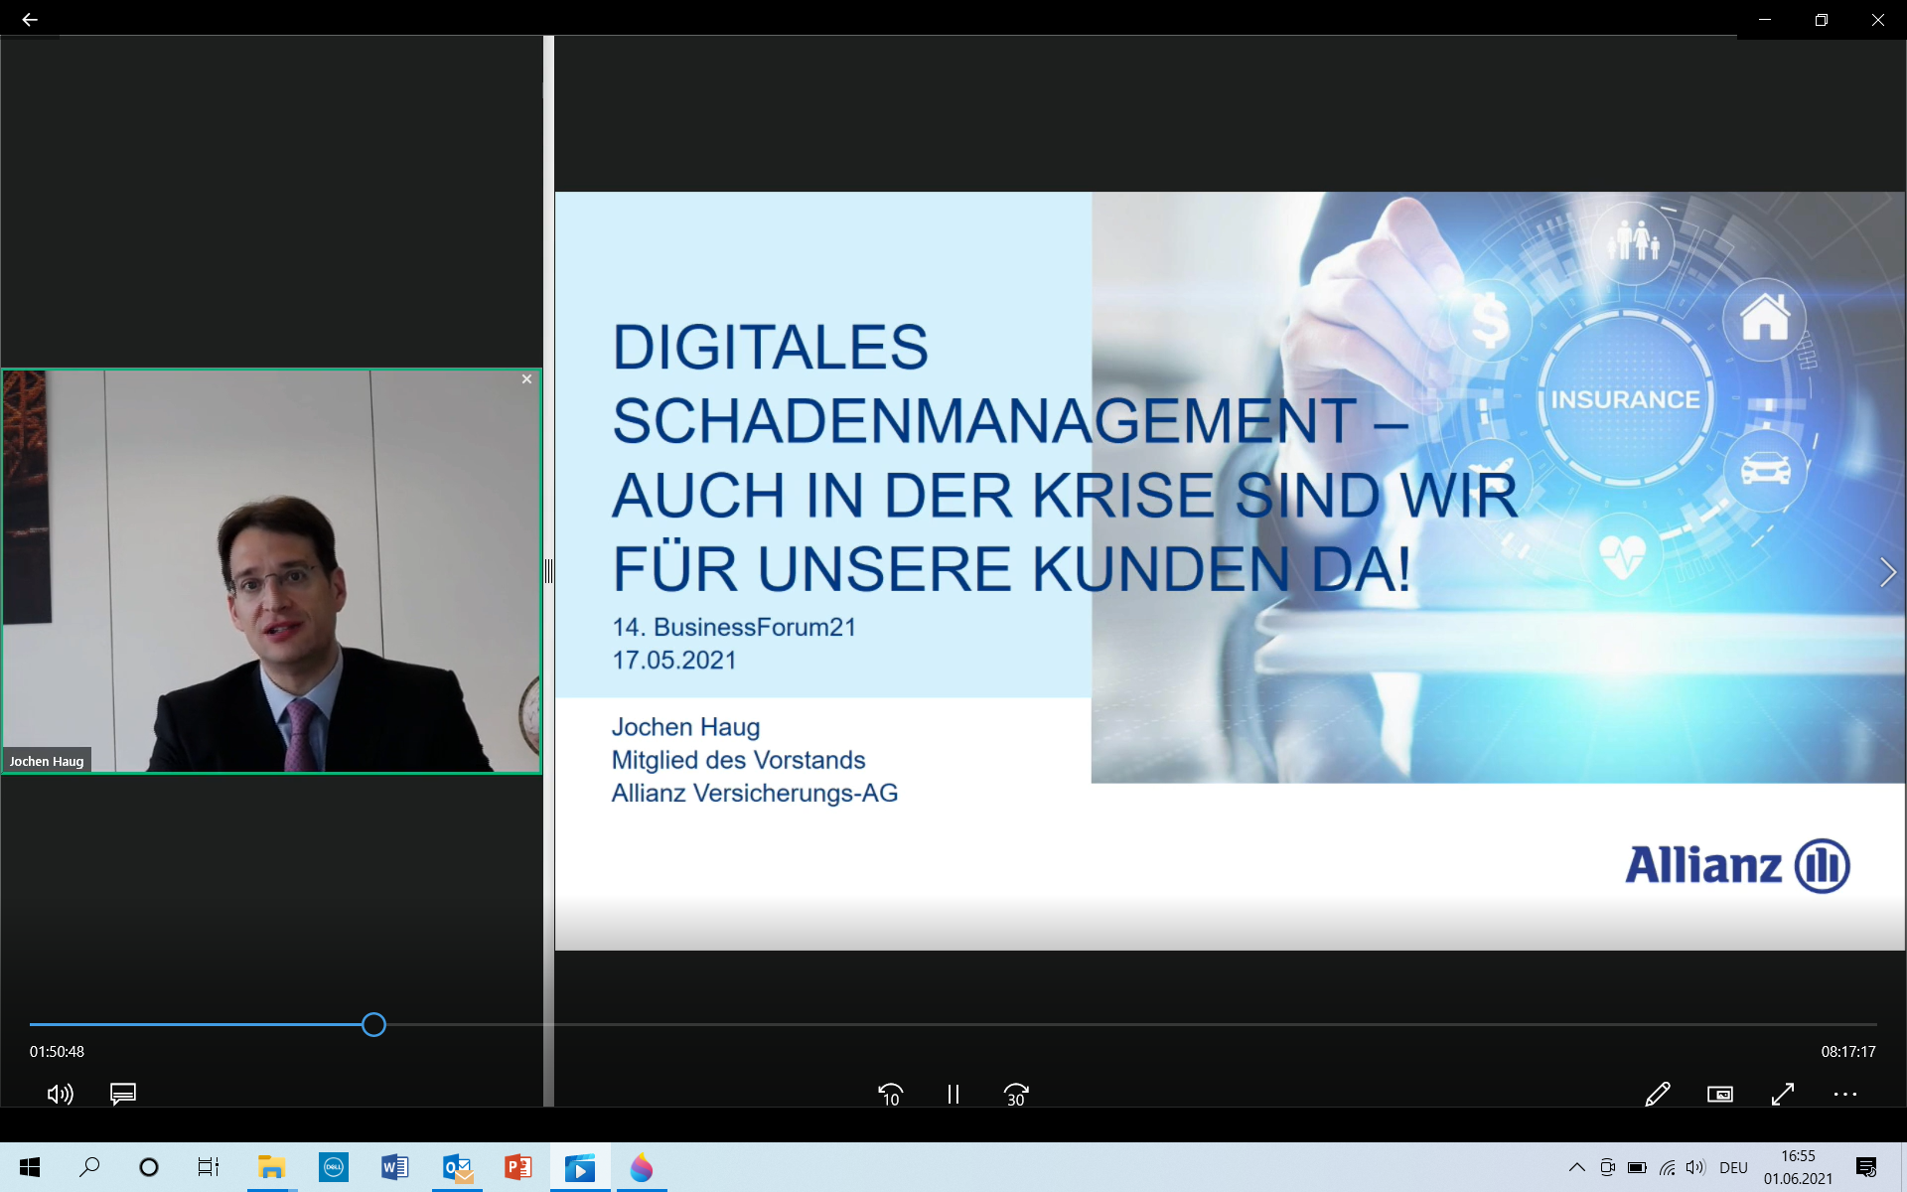Open PowerPoint from the taskbar
The image size is (1907, 1192).
point(517,1167)
